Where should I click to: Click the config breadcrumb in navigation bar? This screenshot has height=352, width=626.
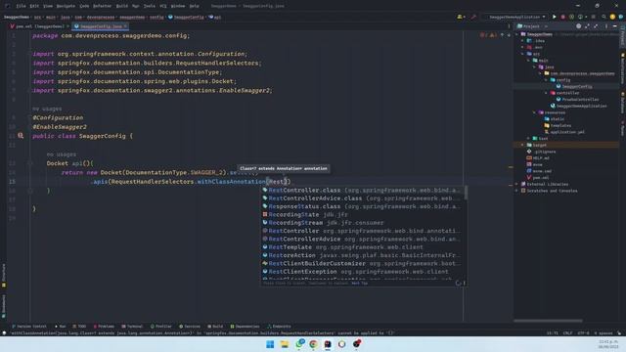156,18
